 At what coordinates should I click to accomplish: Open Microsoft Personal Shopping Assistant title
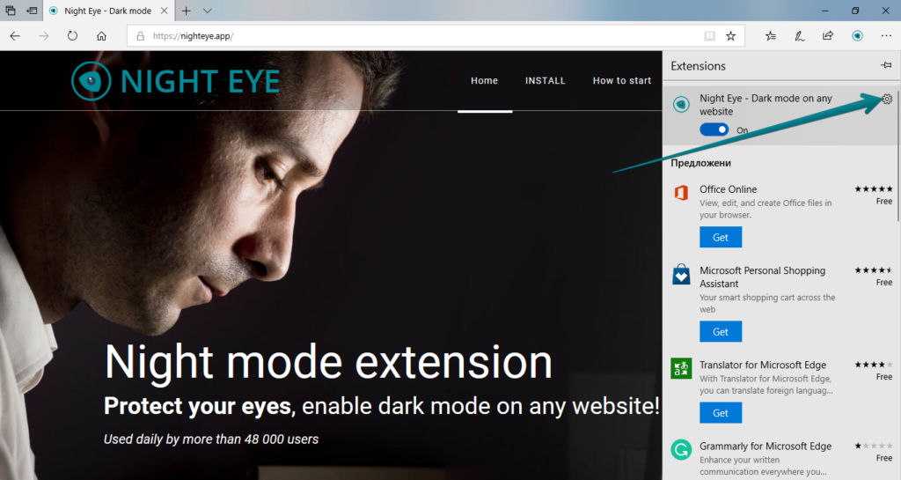(x=763, y=277)
